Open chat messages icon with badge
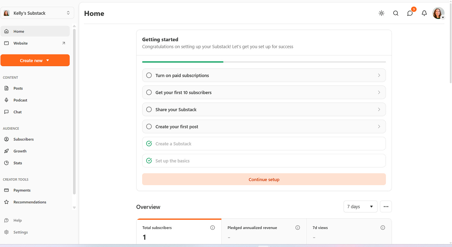452x247 pixels. pyautogui.click(x=410, y=13)
